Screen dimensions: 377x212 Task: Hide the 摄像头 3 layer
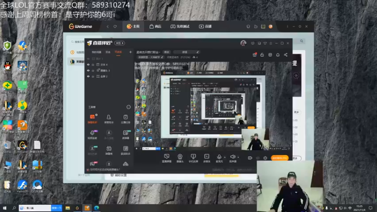click(x=88, y=70)
